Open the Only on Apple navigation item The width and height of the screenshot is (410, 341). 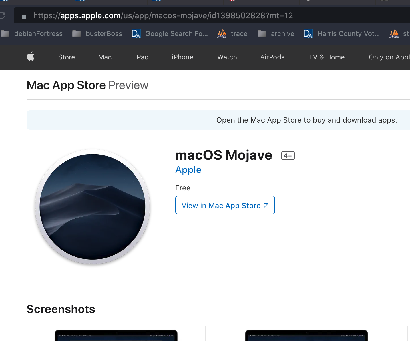tap(389, 57)
